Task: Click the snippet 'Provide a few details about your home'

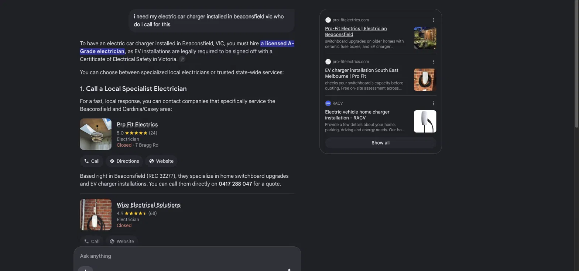Action: (x=365, y=127)
